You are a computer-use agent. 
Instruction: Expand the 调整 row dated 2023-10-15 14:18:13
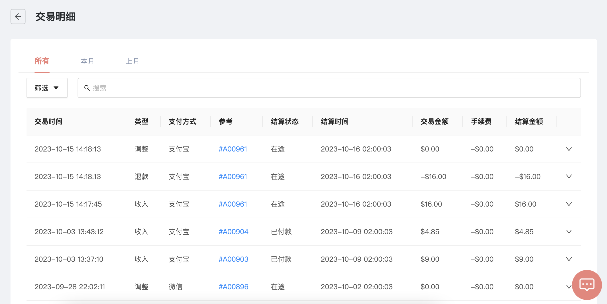coord(569,149)
